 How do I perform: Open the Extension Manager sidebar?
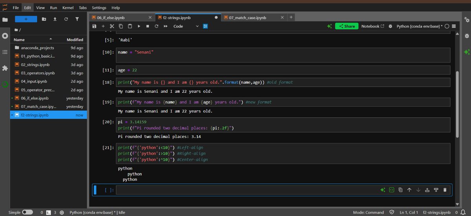5,68
